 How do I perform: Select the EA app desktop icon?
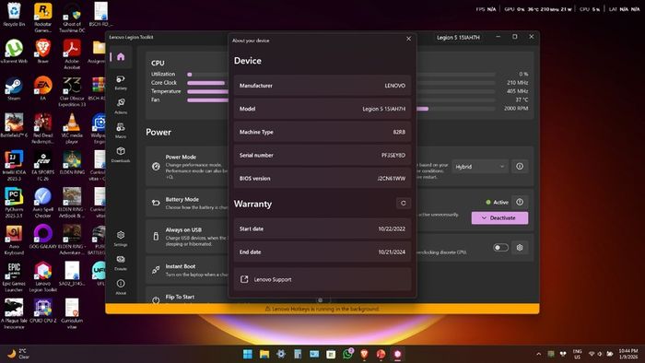(42, 88)
